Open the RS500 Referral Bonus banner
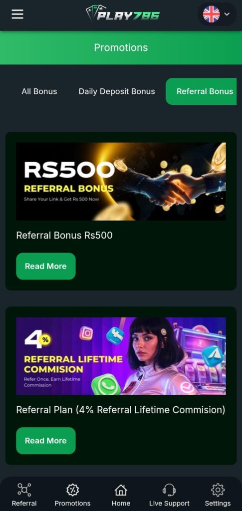 (121, 182)
